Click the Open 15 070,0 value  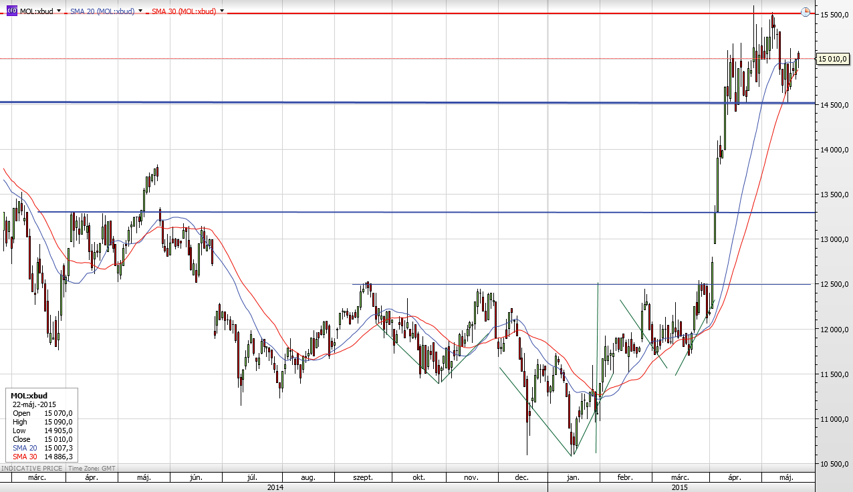(x=57, y=413)
